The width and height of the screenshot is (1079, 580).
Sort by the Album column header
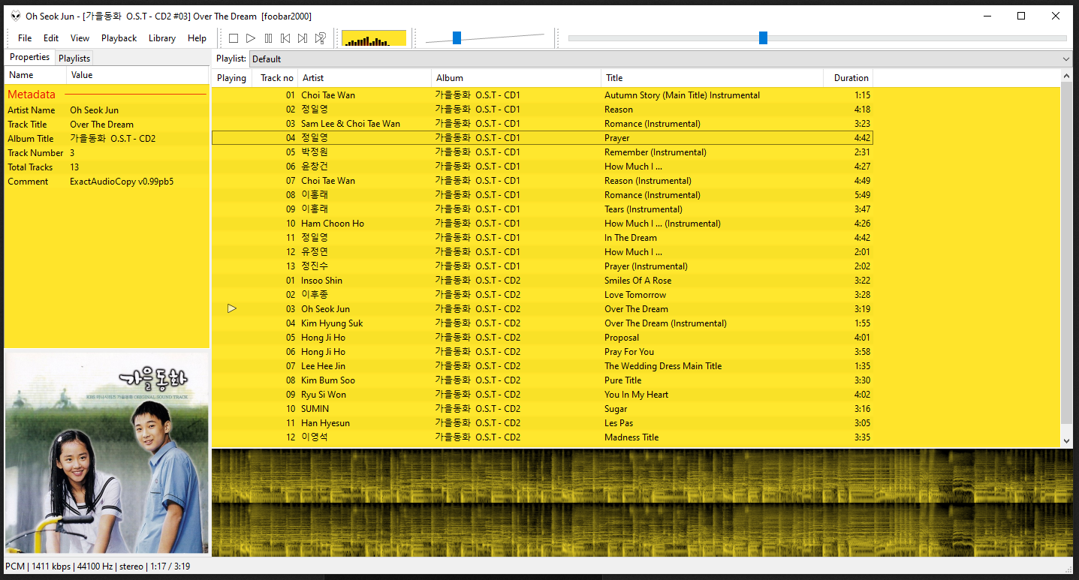coord(517,78)
